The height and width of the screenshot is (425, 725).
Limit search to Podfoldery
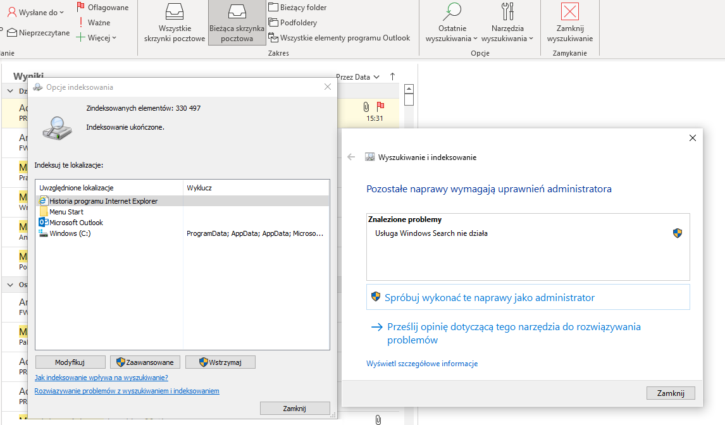pos(293,22)
